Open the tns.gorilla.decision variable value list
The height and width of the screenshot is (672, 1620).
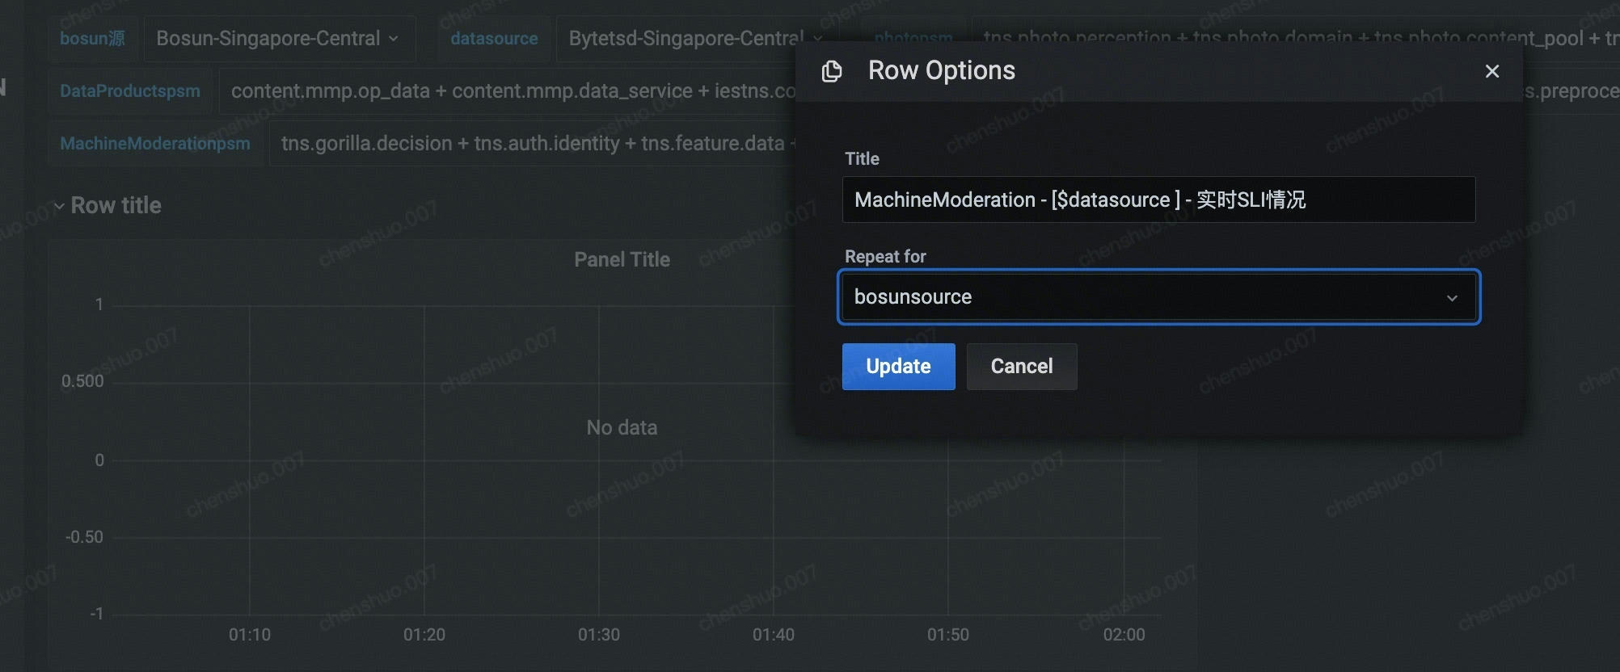[534, 144]
